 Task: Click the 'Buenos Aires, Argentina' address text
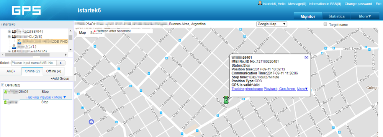click(187, 24)
